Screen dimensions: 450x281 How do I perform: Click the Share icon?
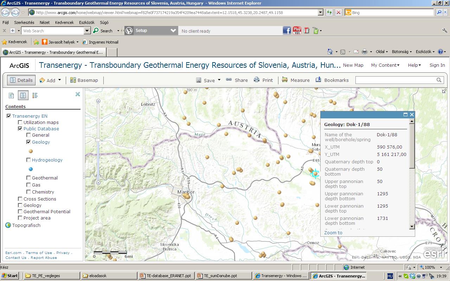coord(229,80)
